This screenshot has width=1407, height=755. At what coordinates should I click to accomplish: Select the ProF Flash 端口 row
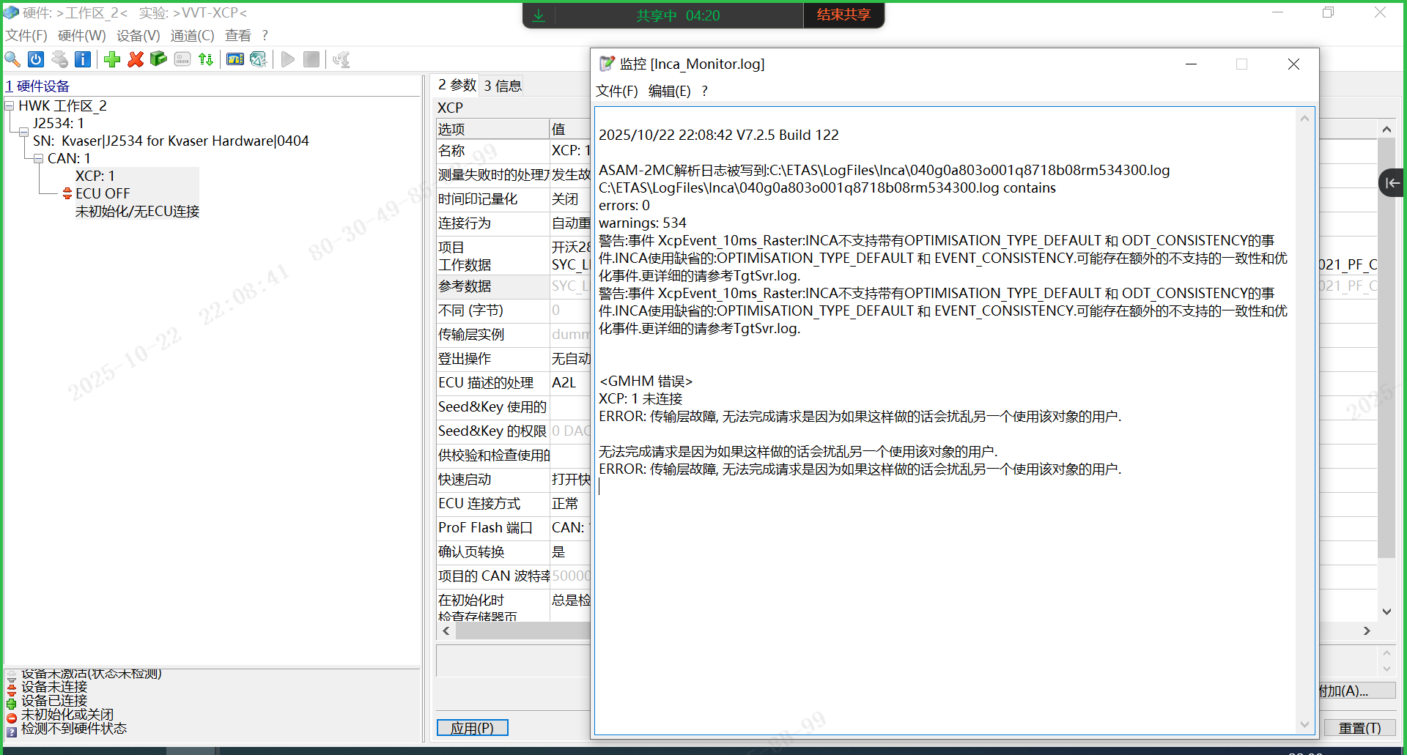pyautogui.click(x=513, y=527)
